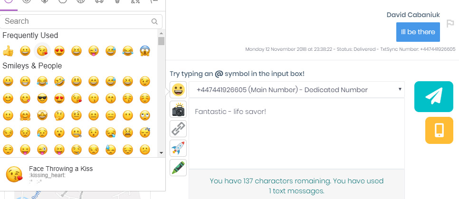This screenshot has width=459, height=199.
Task: Insert the zipper-mouth face emoji
Action: pyautogui.click(x=76, y=133)
